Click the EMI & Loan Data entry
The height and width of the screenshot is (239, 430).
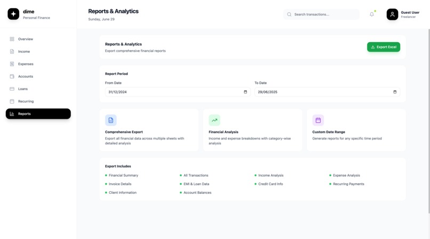point(194,184)
